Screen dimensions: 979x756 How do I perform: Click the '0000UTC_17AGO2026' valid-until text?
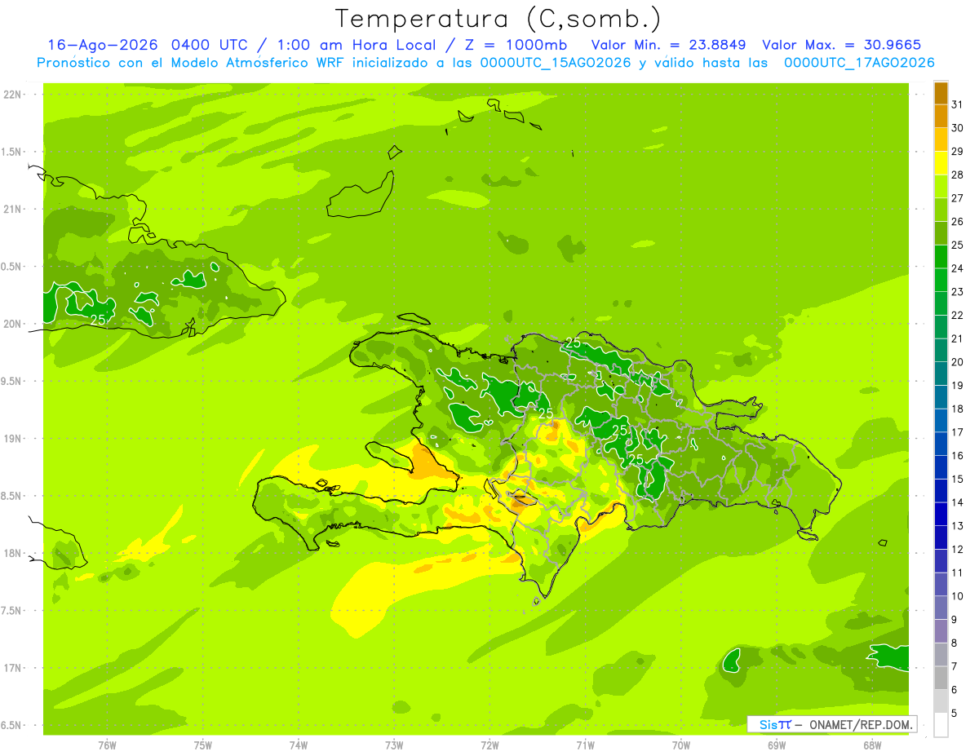[859, 63]
